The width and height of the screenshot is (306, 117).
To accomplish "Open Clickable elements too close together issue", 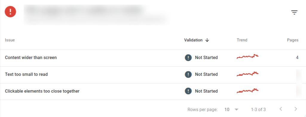I will tap(42, 91).
